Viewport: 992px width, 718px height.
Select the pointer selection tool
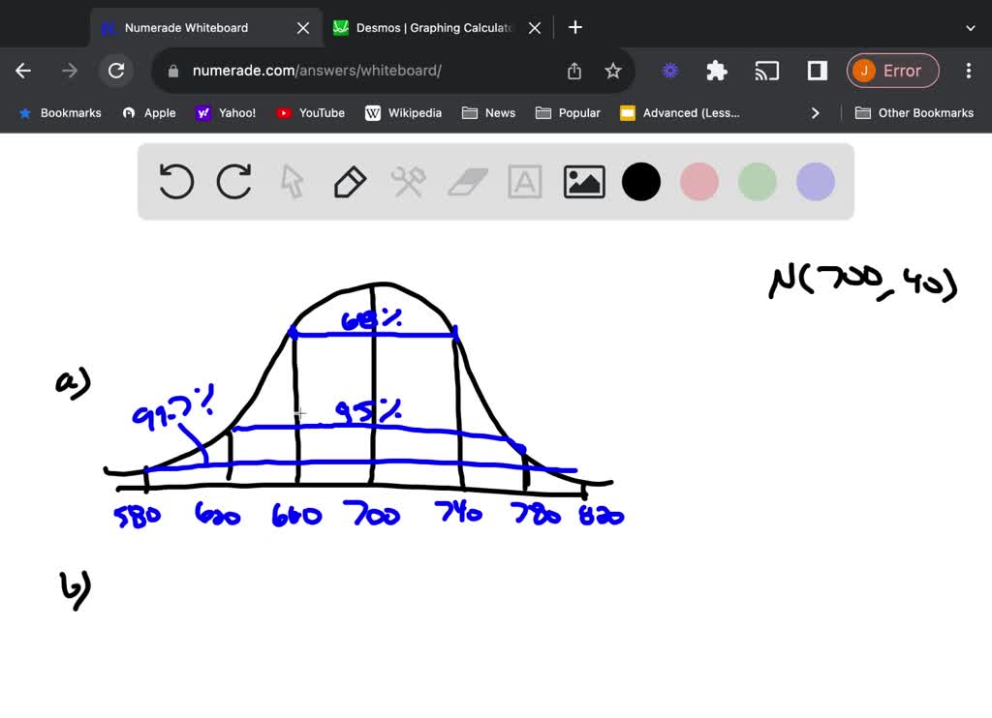click(x=292, y=182)
